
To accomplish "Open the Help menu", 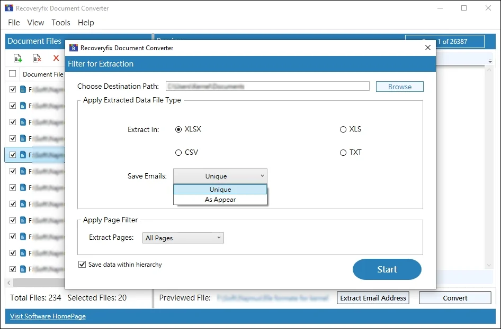I will [86, 23].
